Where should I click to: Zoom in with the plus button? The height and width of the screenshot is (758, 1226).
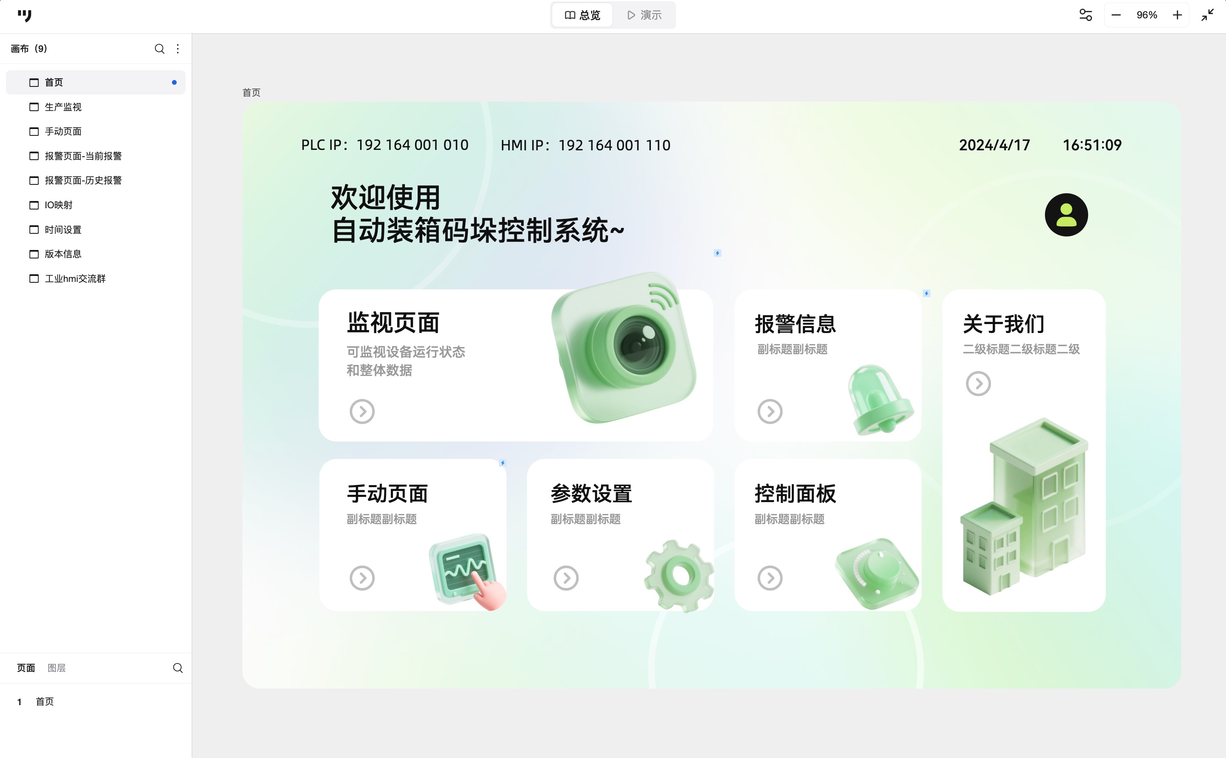[x=1177, y=15]
